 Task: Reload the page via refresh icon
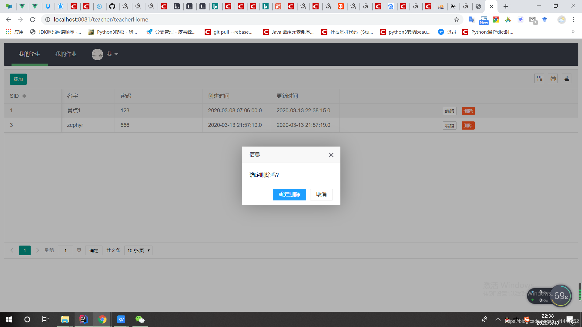[33, 20]
